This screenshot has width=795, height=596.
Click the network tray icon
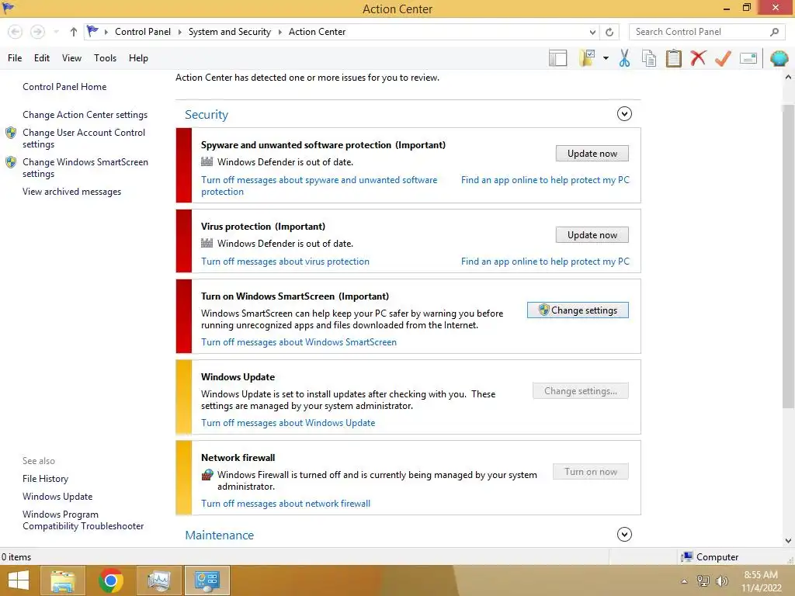(x=703, y=580)
